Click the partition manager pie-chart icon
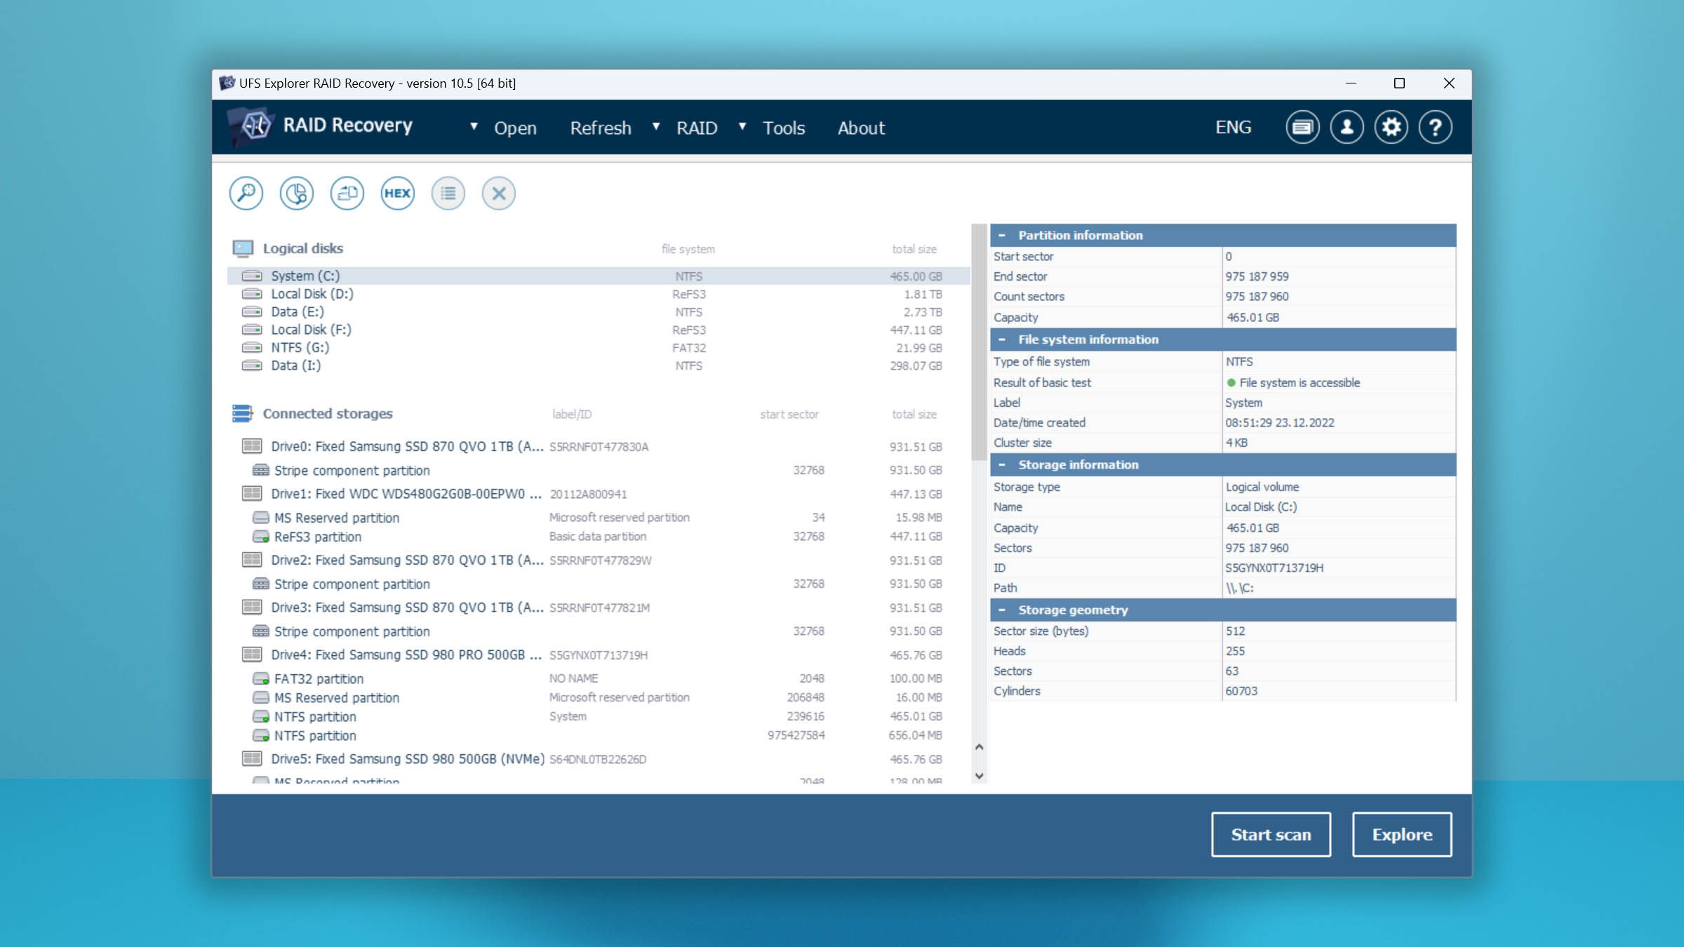1684x947 pixels. pos(297,193)
